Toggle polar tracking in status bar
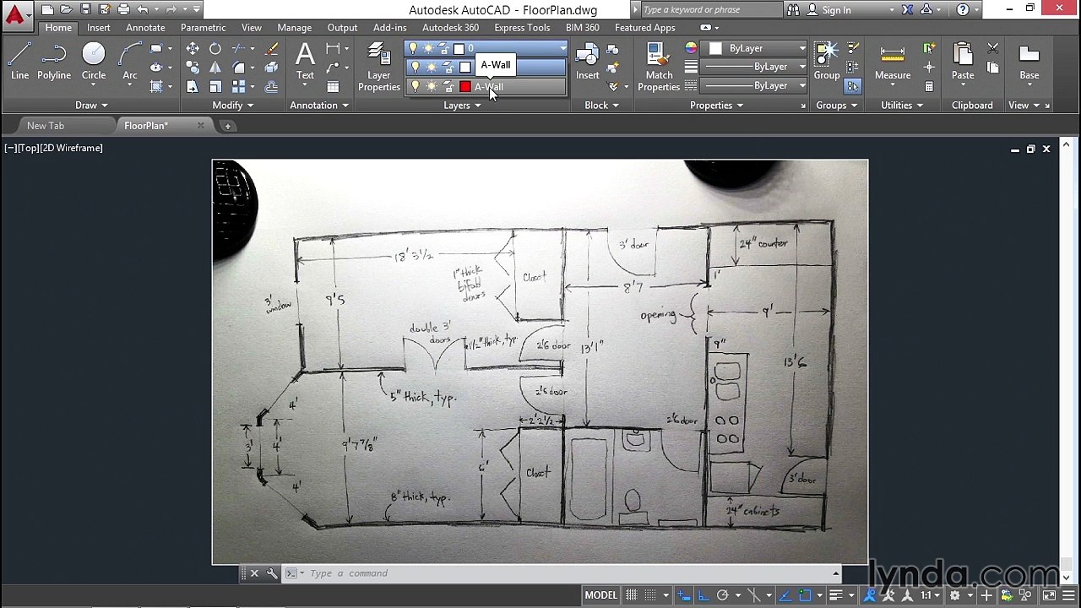Image resolution: width=1081 pixels, height=608 pixels. (x=722, y=595)
